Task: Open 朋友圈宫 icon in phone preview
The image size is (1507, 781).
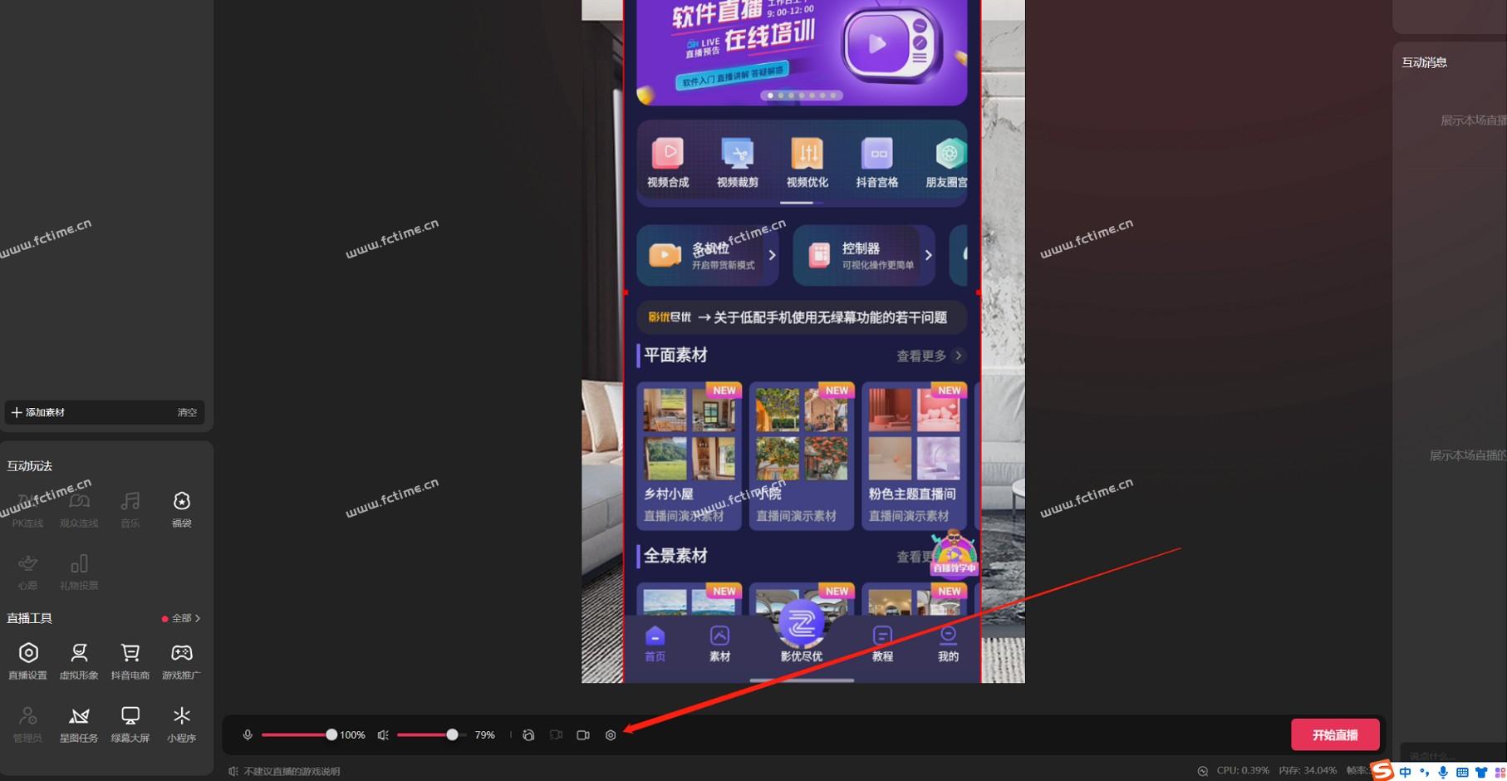Action: point(947,163)
